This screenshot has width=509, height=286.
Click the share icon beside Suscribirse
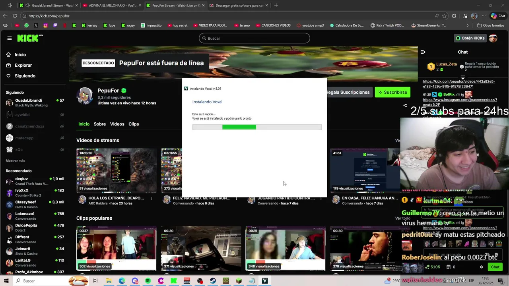(x=405, y=106)
